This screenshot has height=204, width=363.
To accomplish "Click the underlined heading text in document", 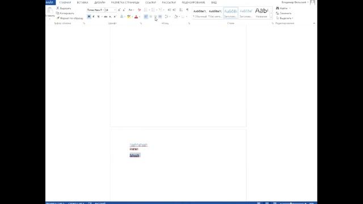I will (x=138, y=145).
